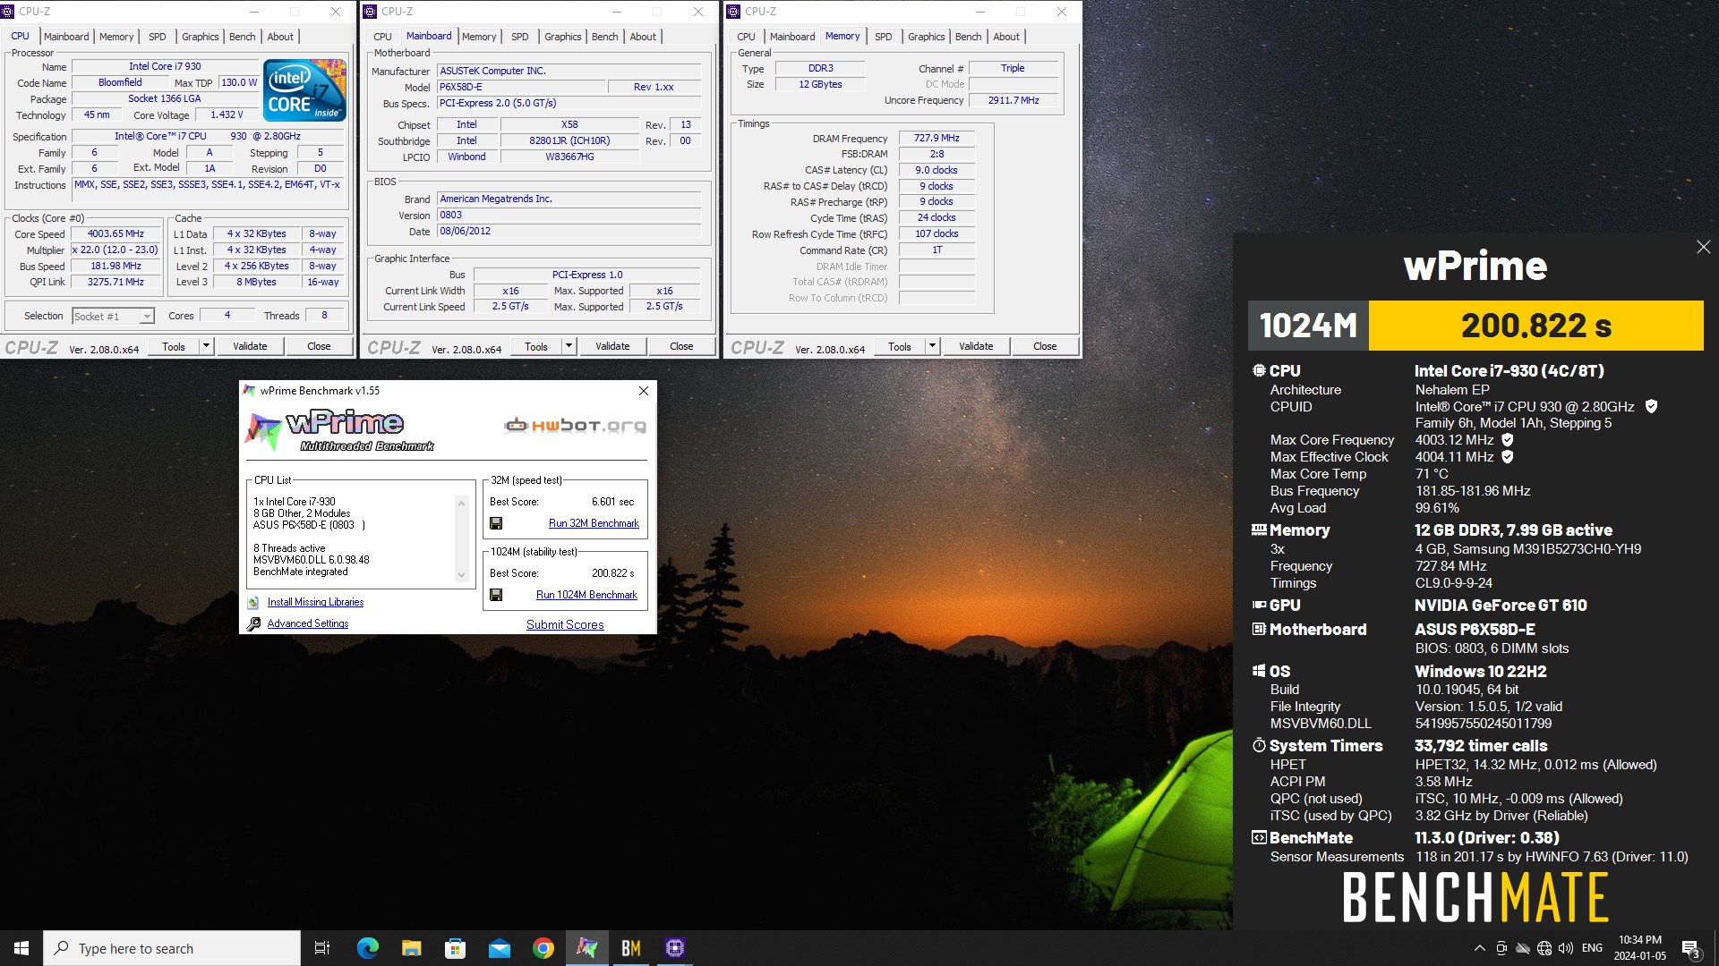This screenshot has width=1719, height=966.
Task: Click the 200.822 s result banner
Action: coord(1535,326)
